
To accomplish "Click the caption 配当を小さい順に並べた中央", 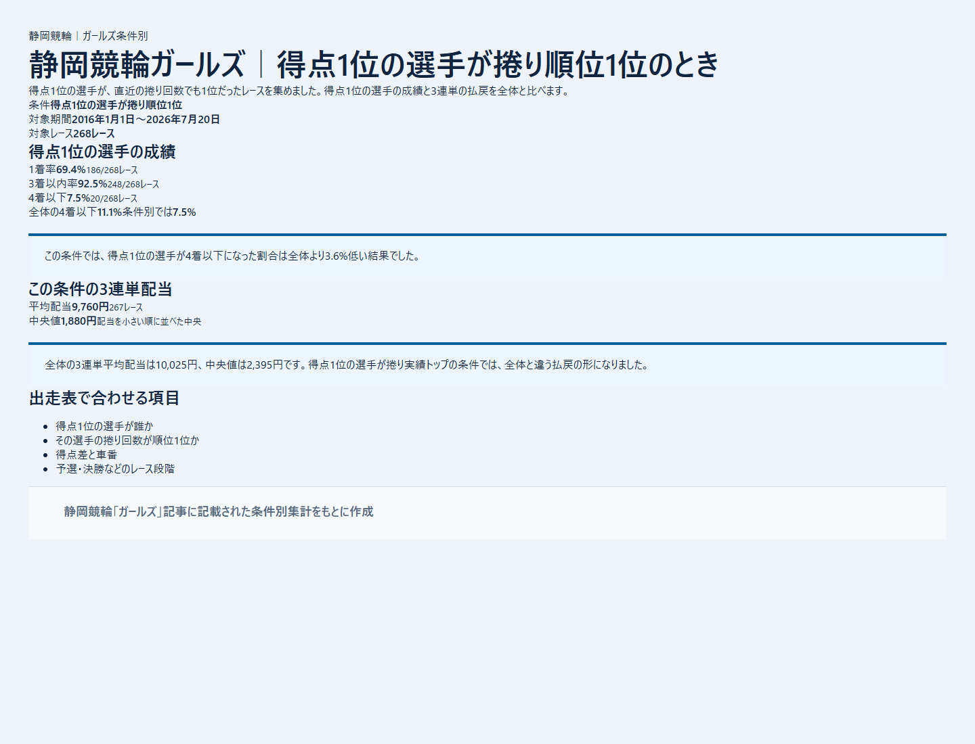I will 150,321.
